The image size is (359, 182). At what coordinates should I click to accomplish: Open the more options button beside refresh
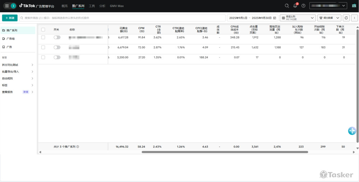(354, 18)
